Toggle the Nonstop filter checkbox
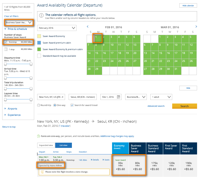 coord(6,42)
